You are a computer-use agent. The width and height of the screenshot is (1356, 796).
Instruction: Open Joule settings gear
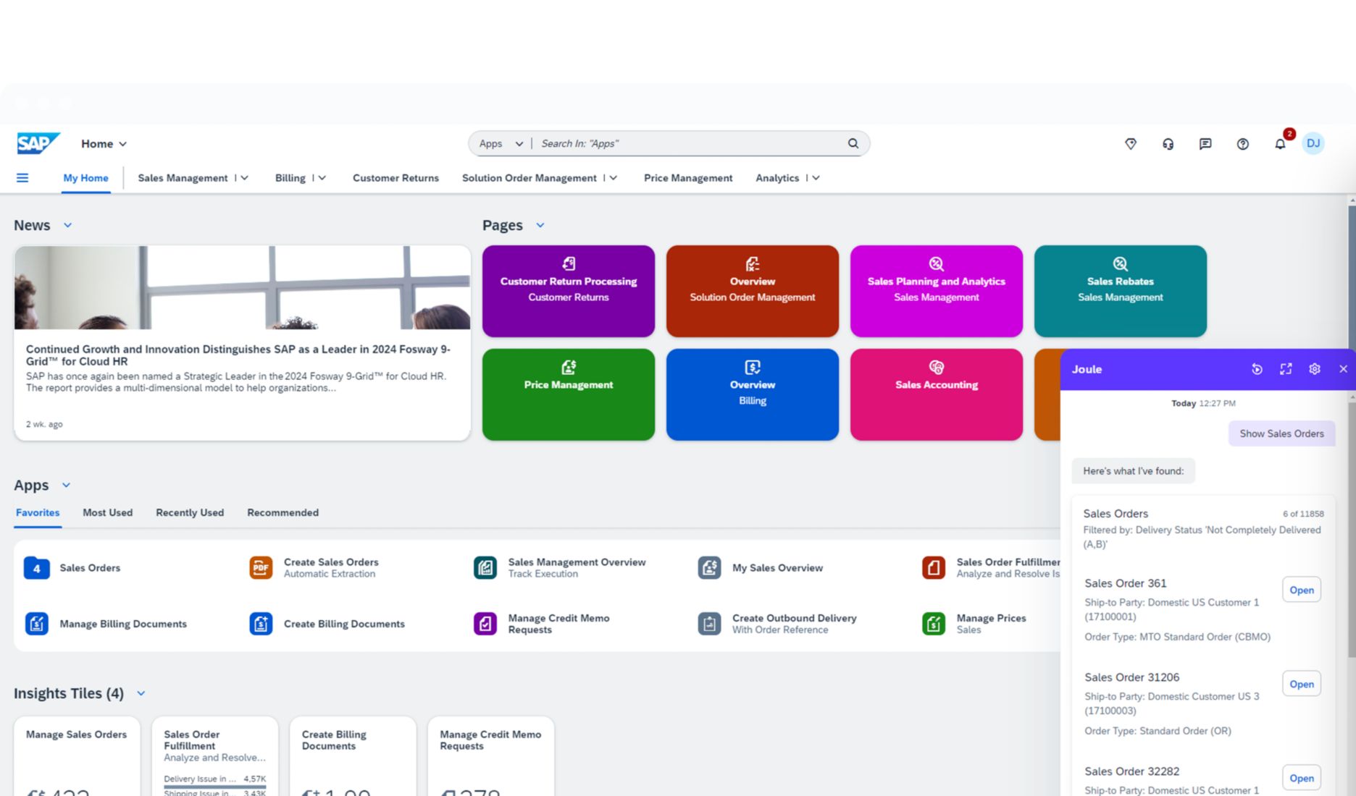(1315, 369)
